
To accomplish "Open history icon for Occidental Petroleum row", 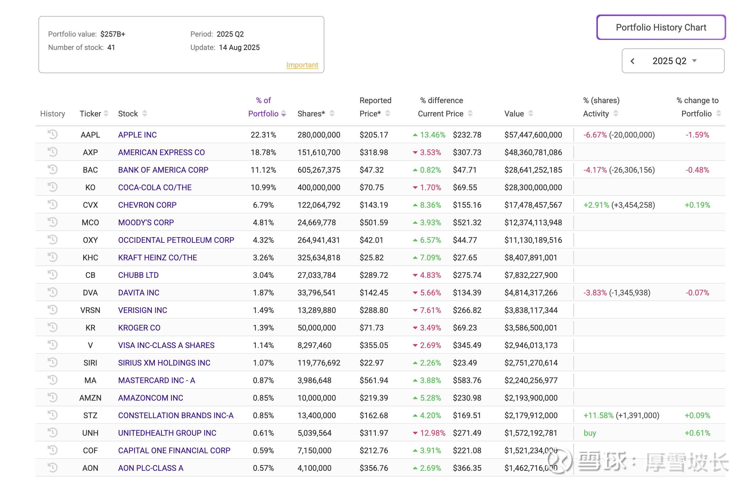I will (53, 240).
